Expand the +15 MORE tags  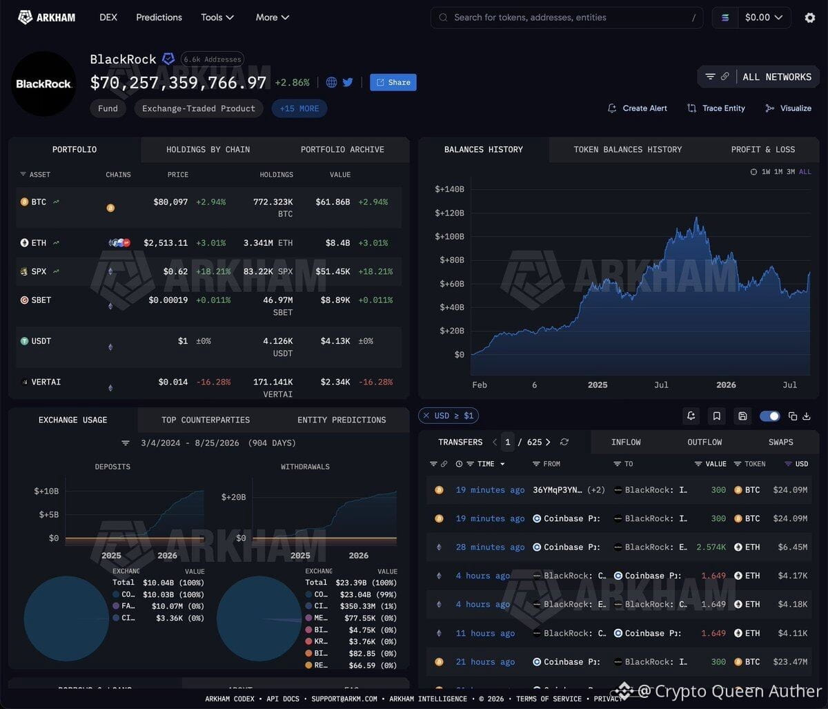tap(299, 108)
